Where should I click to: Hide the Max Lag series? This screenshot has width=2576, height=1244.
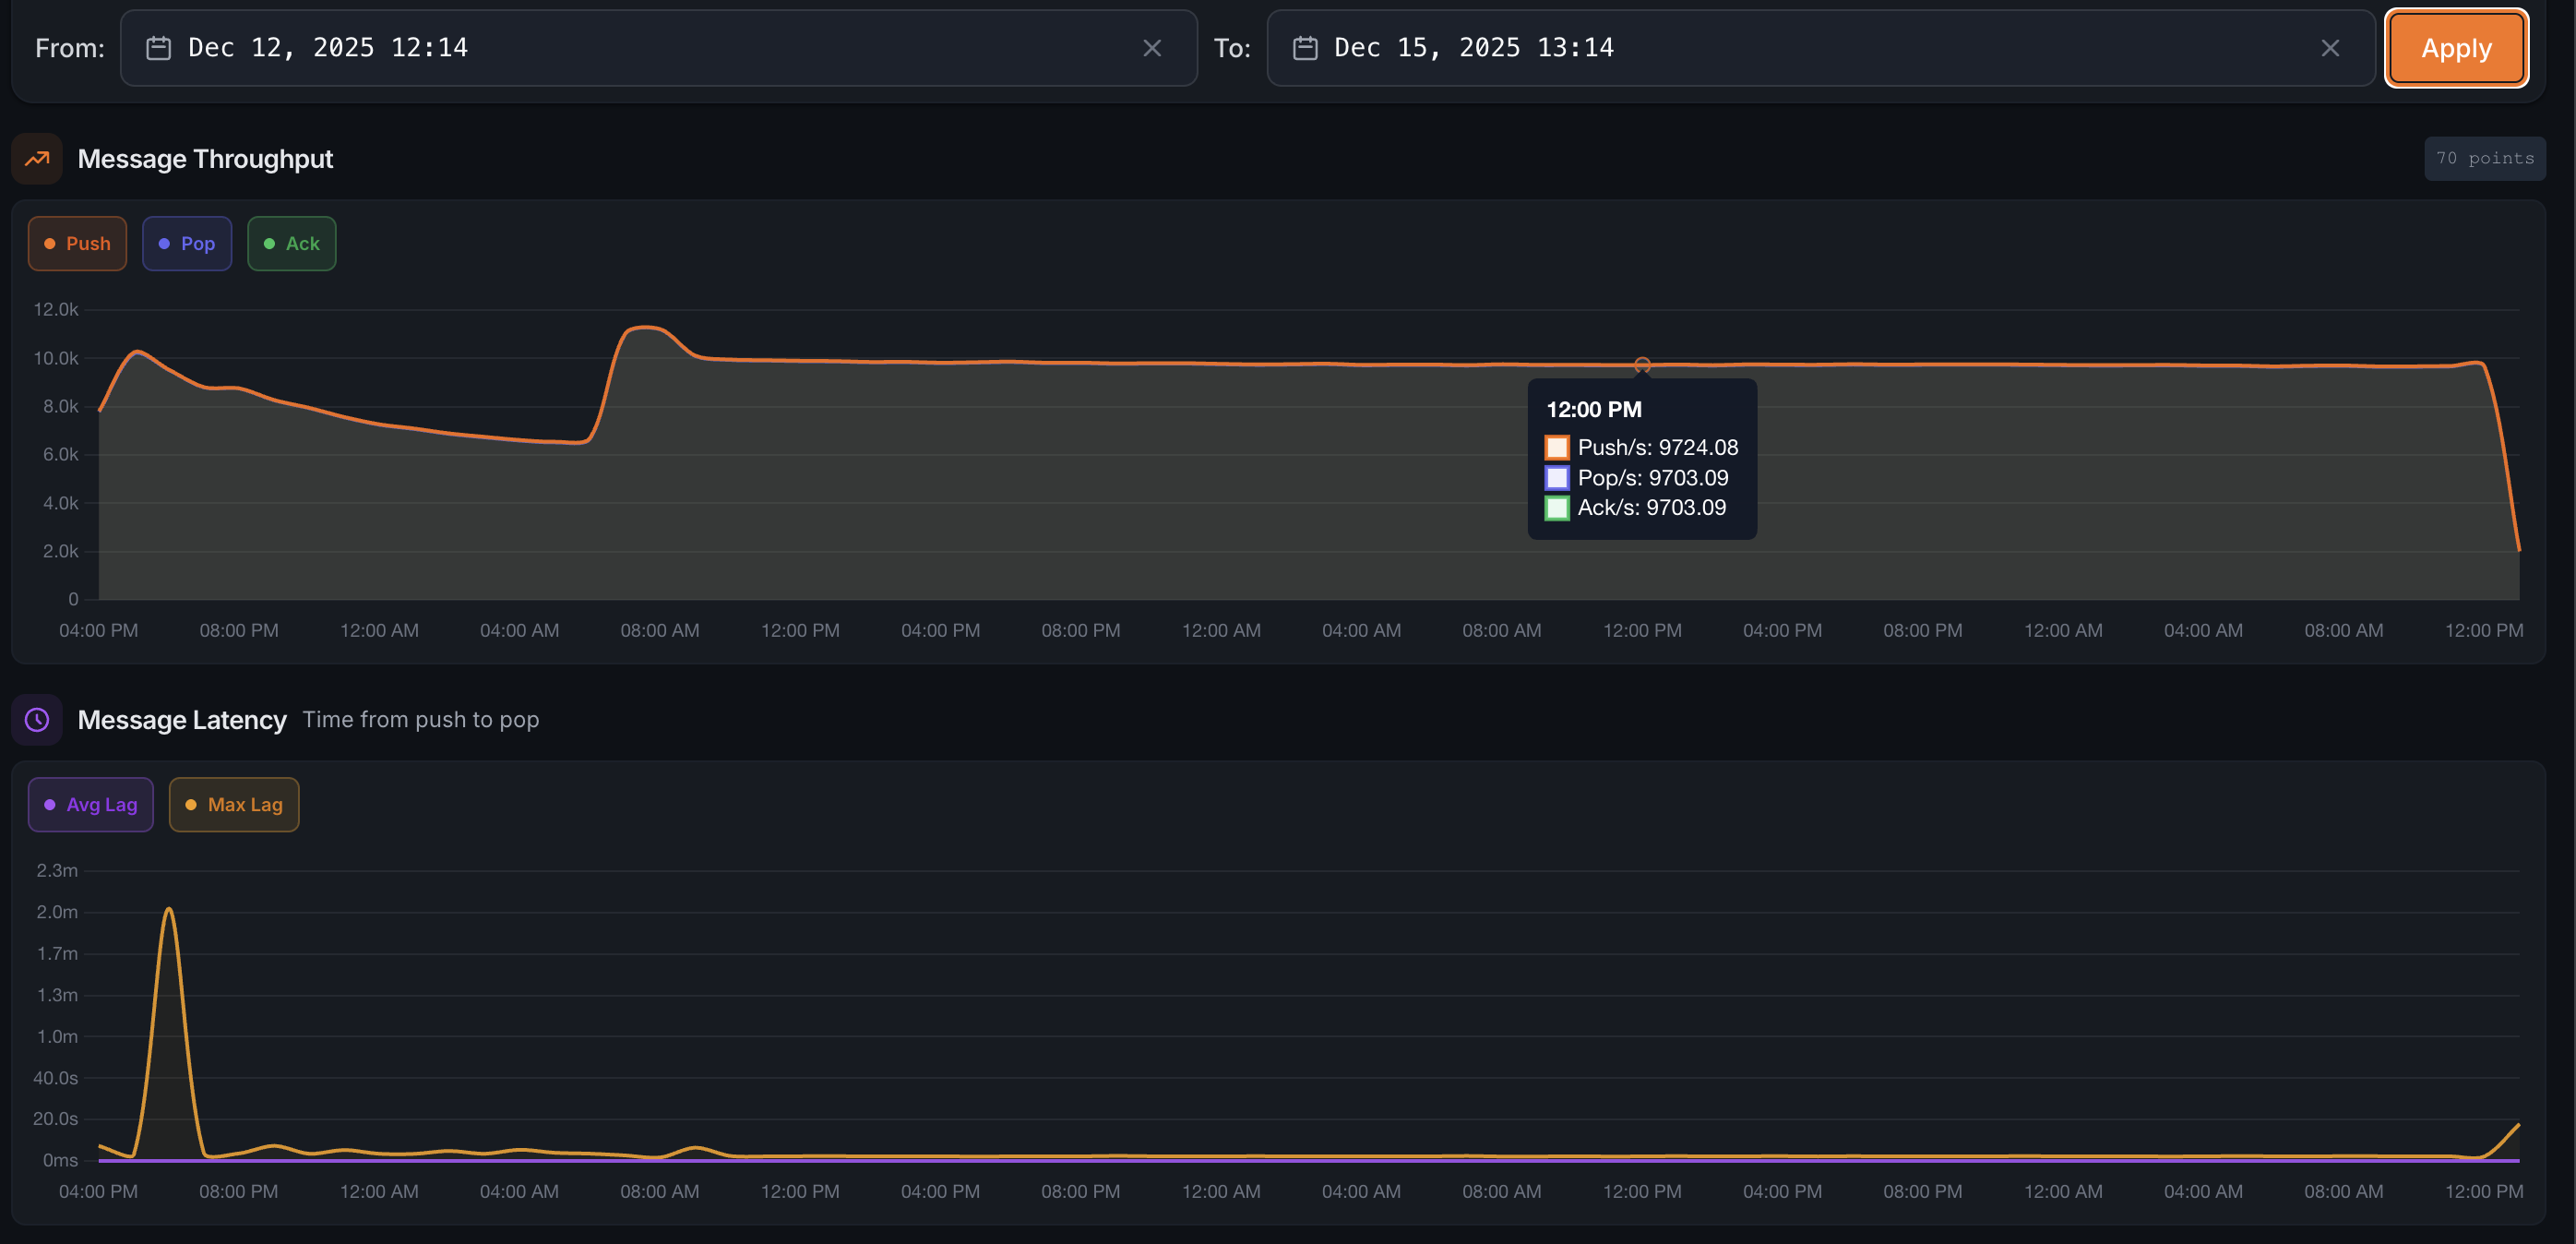click(234, 805)
